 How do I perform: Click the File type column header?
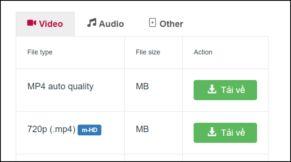(x=40, y=52)
